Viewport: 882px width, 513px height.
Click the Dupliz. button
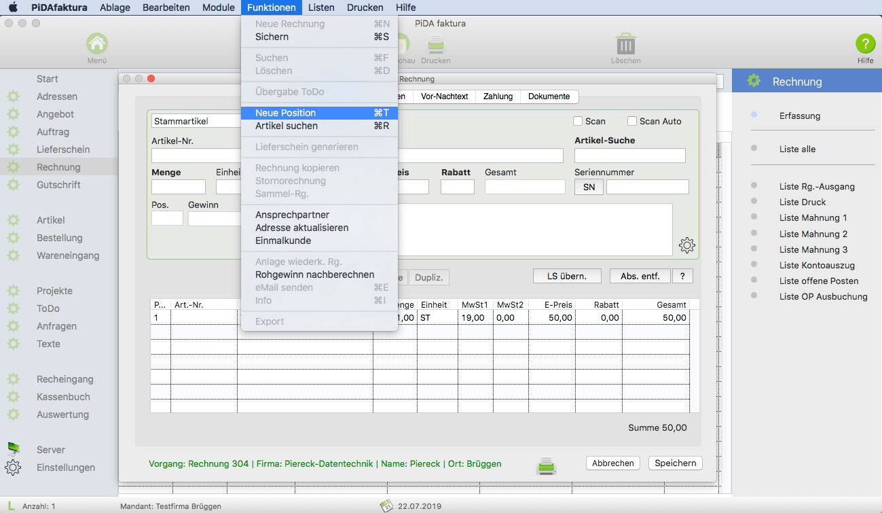[428, 277]
